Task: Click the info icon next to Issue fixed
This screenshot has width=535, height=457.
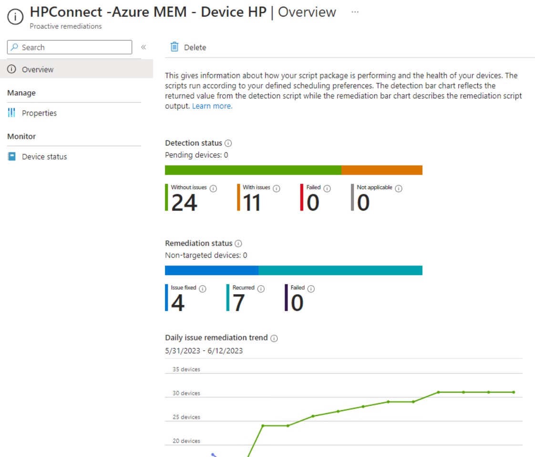Action: coord(204,288)
